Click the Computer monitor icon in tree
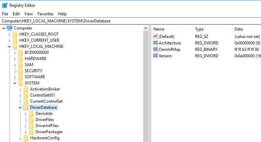This screenshot has height=142, width=261. (9, 28)
